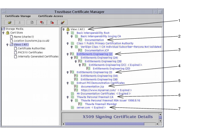Click the Cert Store padlock icon
Screen dimensions: 206x128
coord(8,33)
